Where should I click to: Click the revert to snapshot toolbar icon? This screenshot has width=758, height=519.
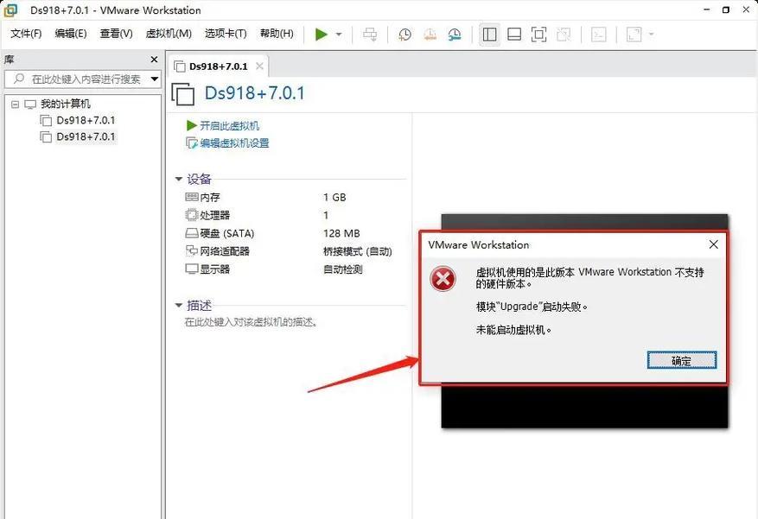point(430,35)
